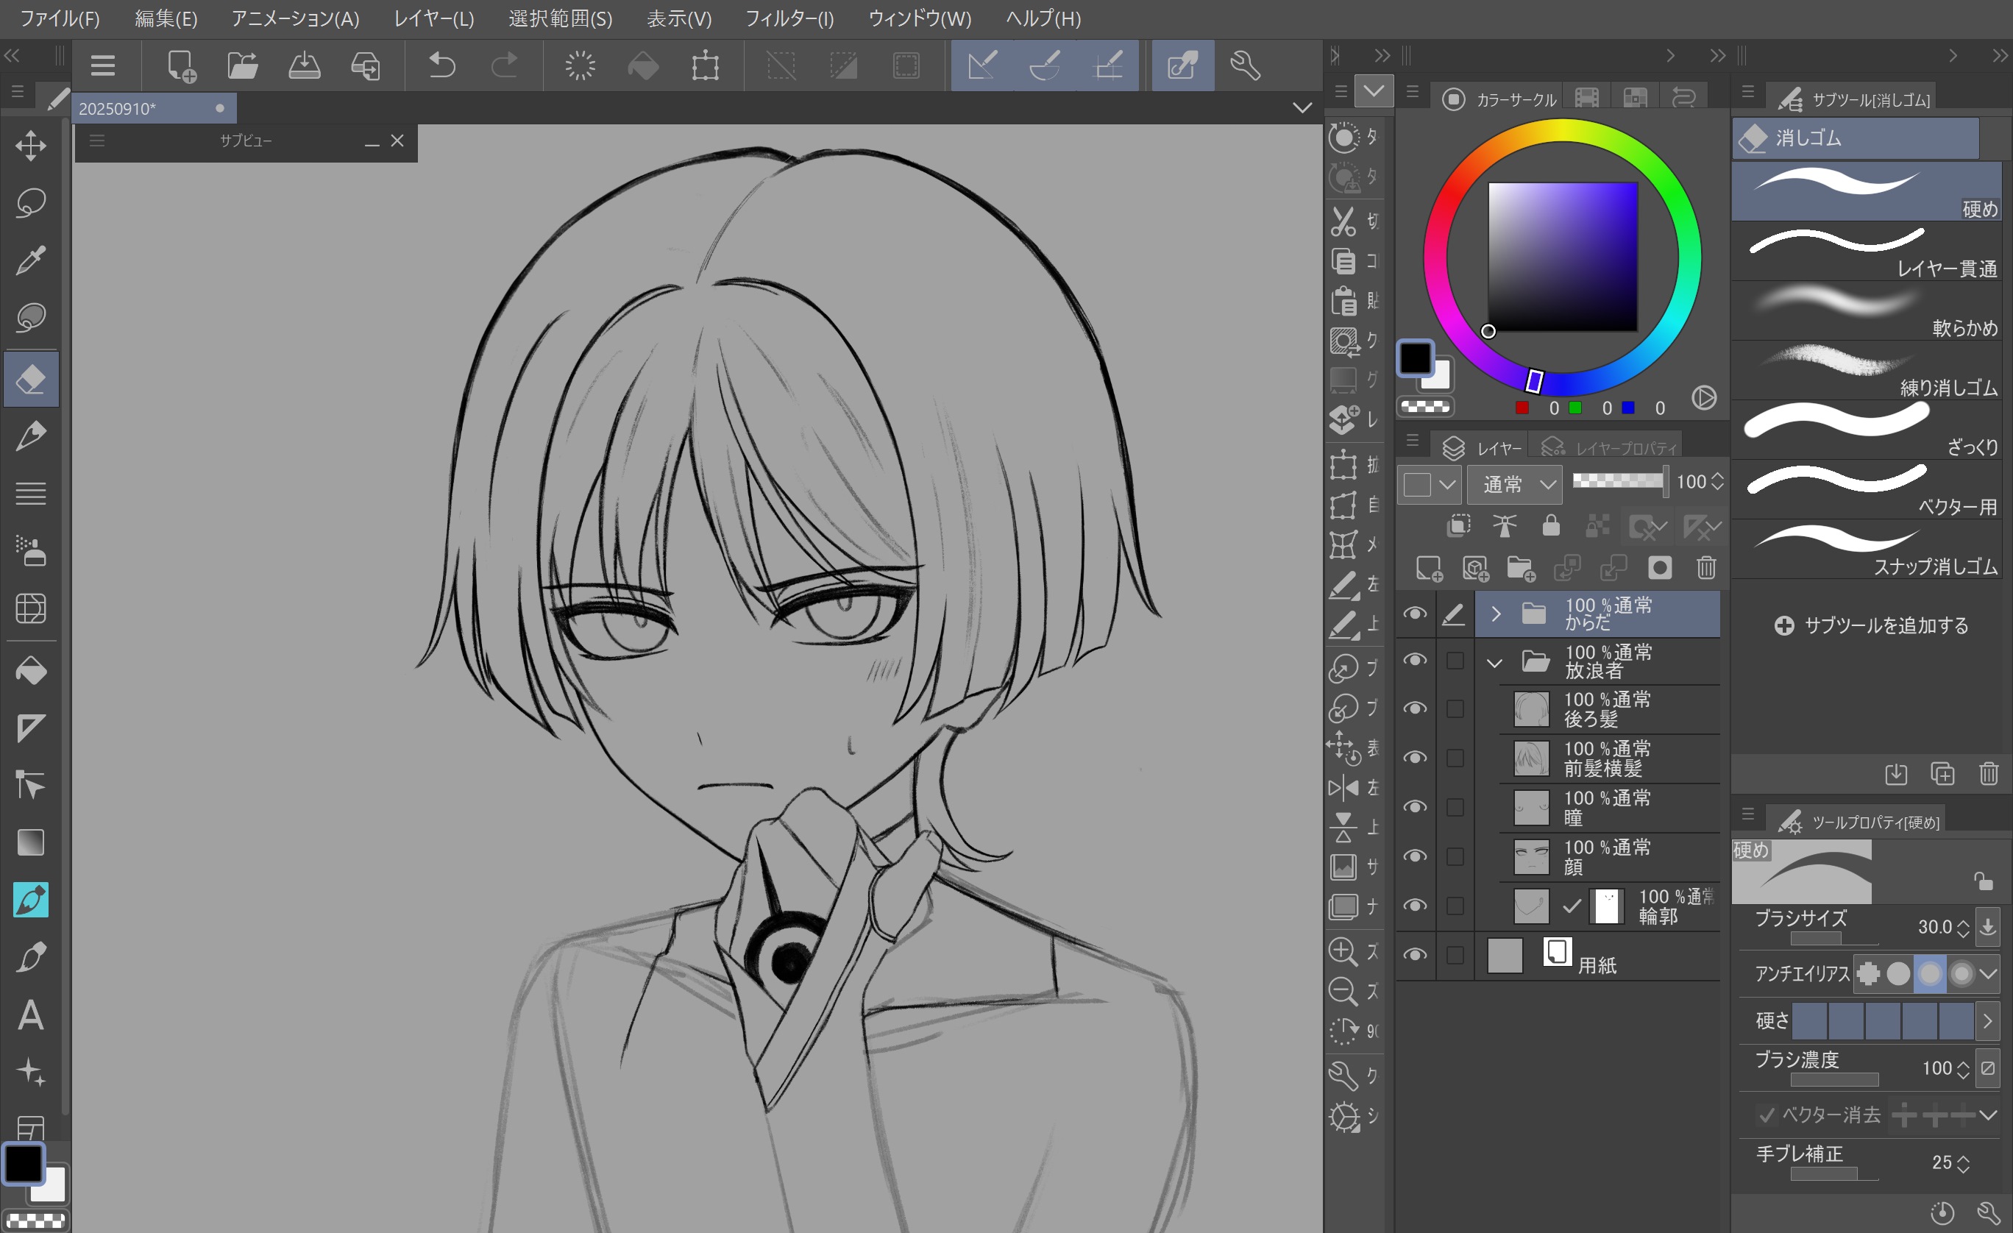Select the Move layer tool
Screen dimensions: 2013x1233
click(x=30, y=146)
